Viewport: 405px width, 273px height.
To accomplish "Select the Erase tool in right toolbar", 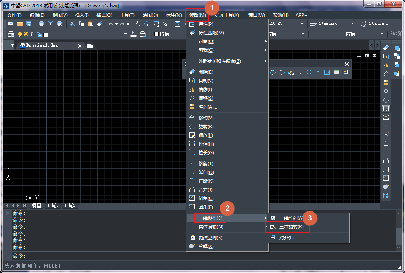I will 386,48.
